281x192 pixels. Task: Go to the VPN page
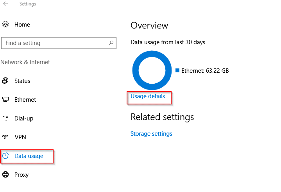(x=20, y=137)
